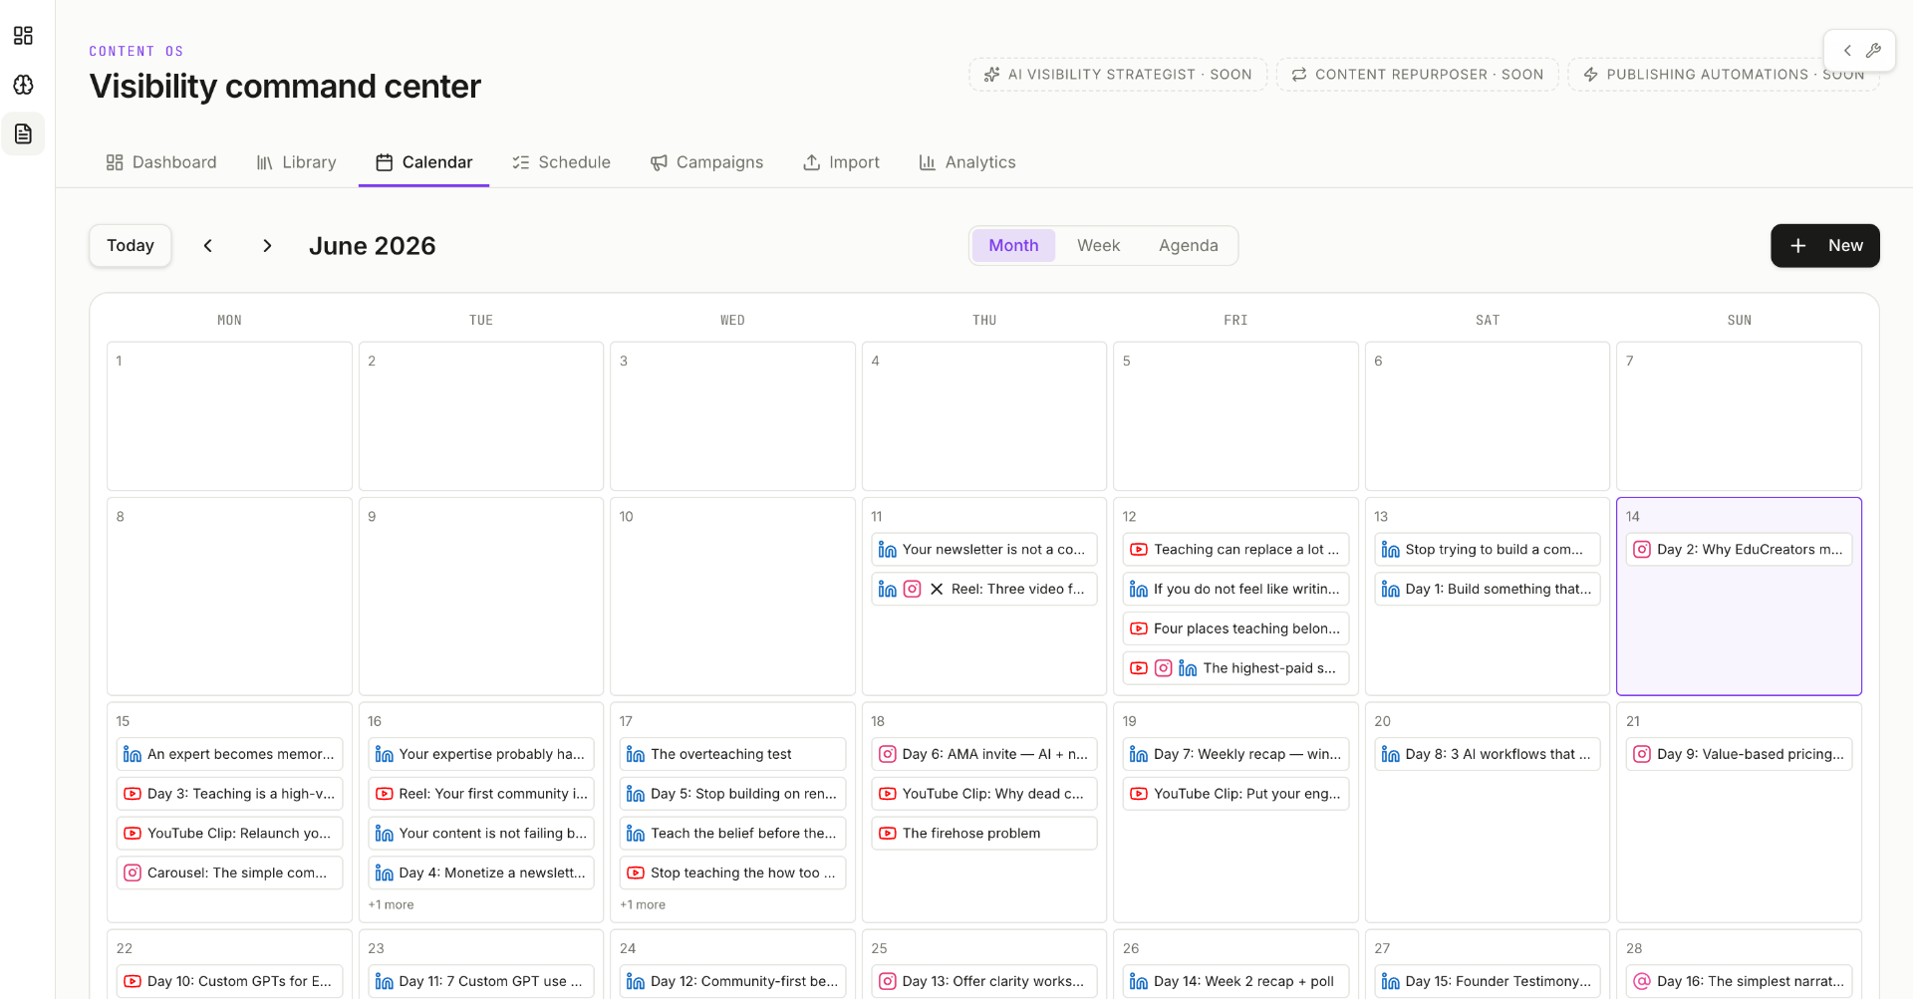Open 'Day 4: Monetize a newslett...' post

481,874
